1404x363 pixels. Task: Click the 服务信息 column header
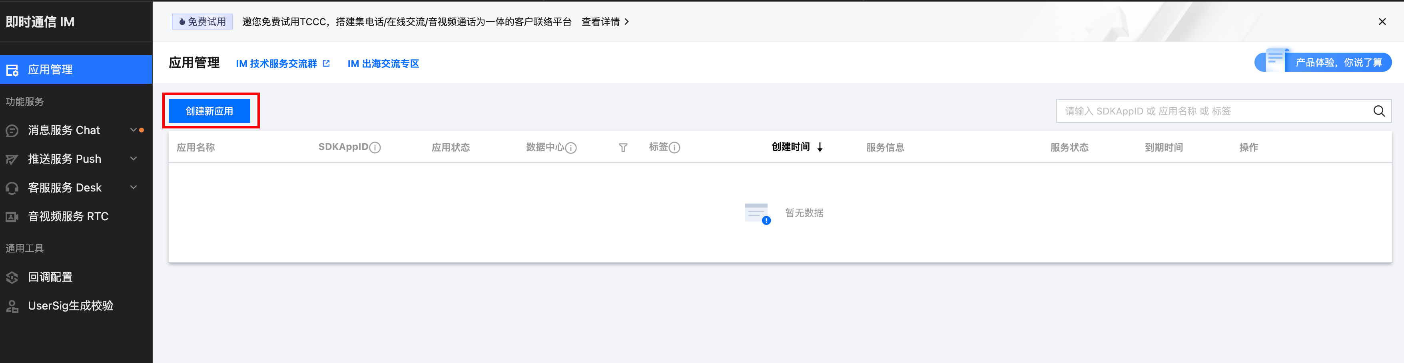pyautogui.click(x=885, y=148)
